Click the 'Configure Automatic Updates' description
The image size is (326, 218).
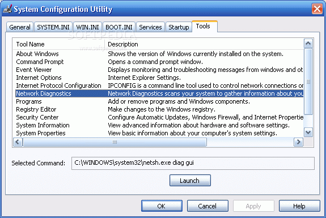(x=205, y=117)
